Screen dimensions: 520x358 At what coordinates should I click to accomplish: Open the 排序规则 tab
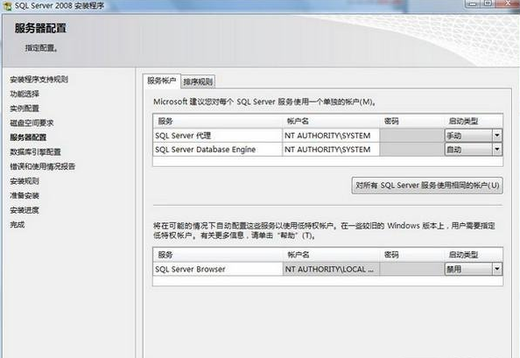point(198,81)
